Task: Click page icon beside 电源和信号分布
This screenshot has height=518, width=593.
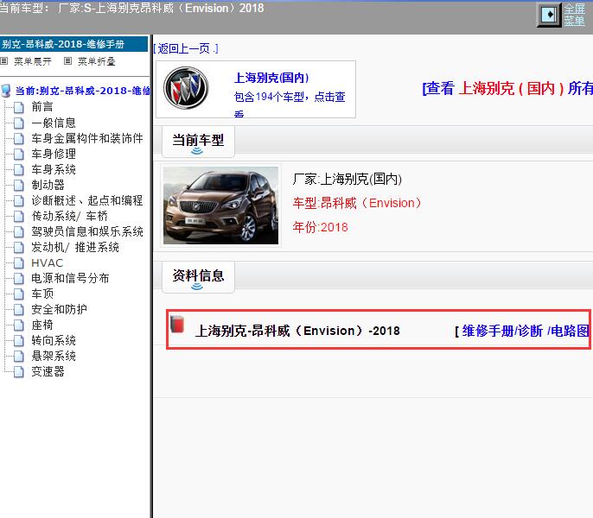Action: [x=19, y=279]
